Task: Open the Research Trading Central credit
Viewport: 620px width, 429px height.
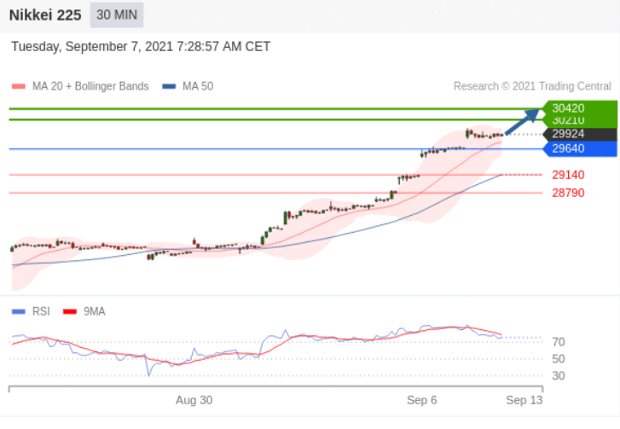Action: (531, 86)
